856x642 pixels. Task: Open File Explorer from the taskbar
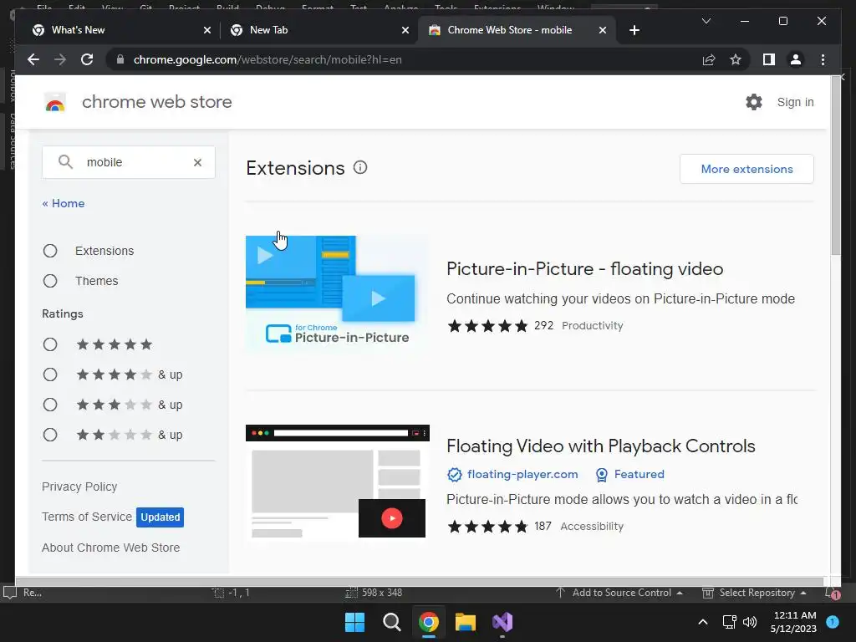click(x=466, y=622)
